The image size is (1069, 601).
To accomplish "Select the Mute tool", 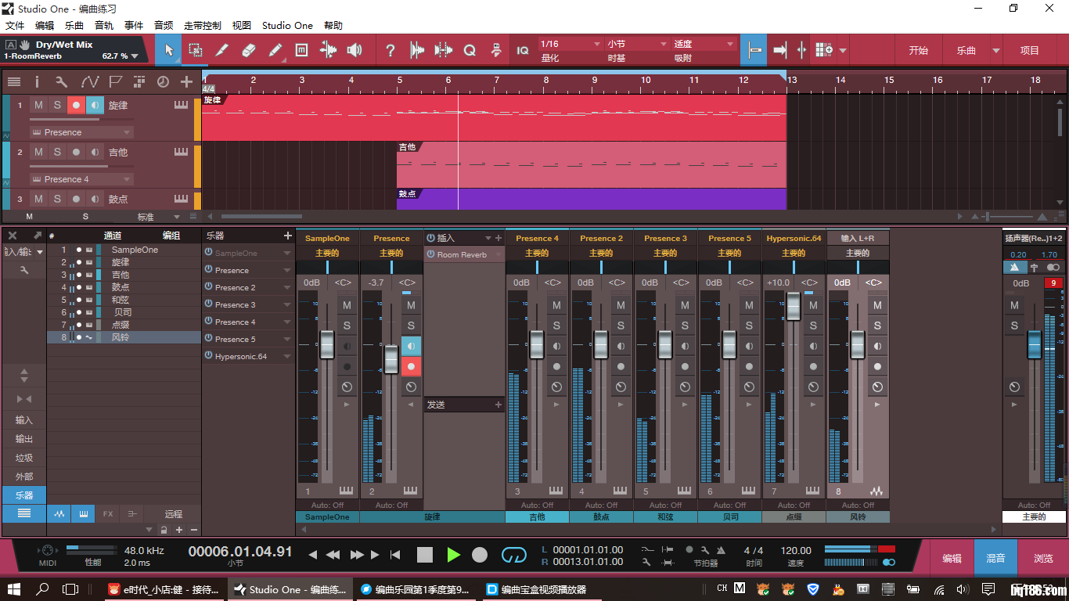I will 302,50.
